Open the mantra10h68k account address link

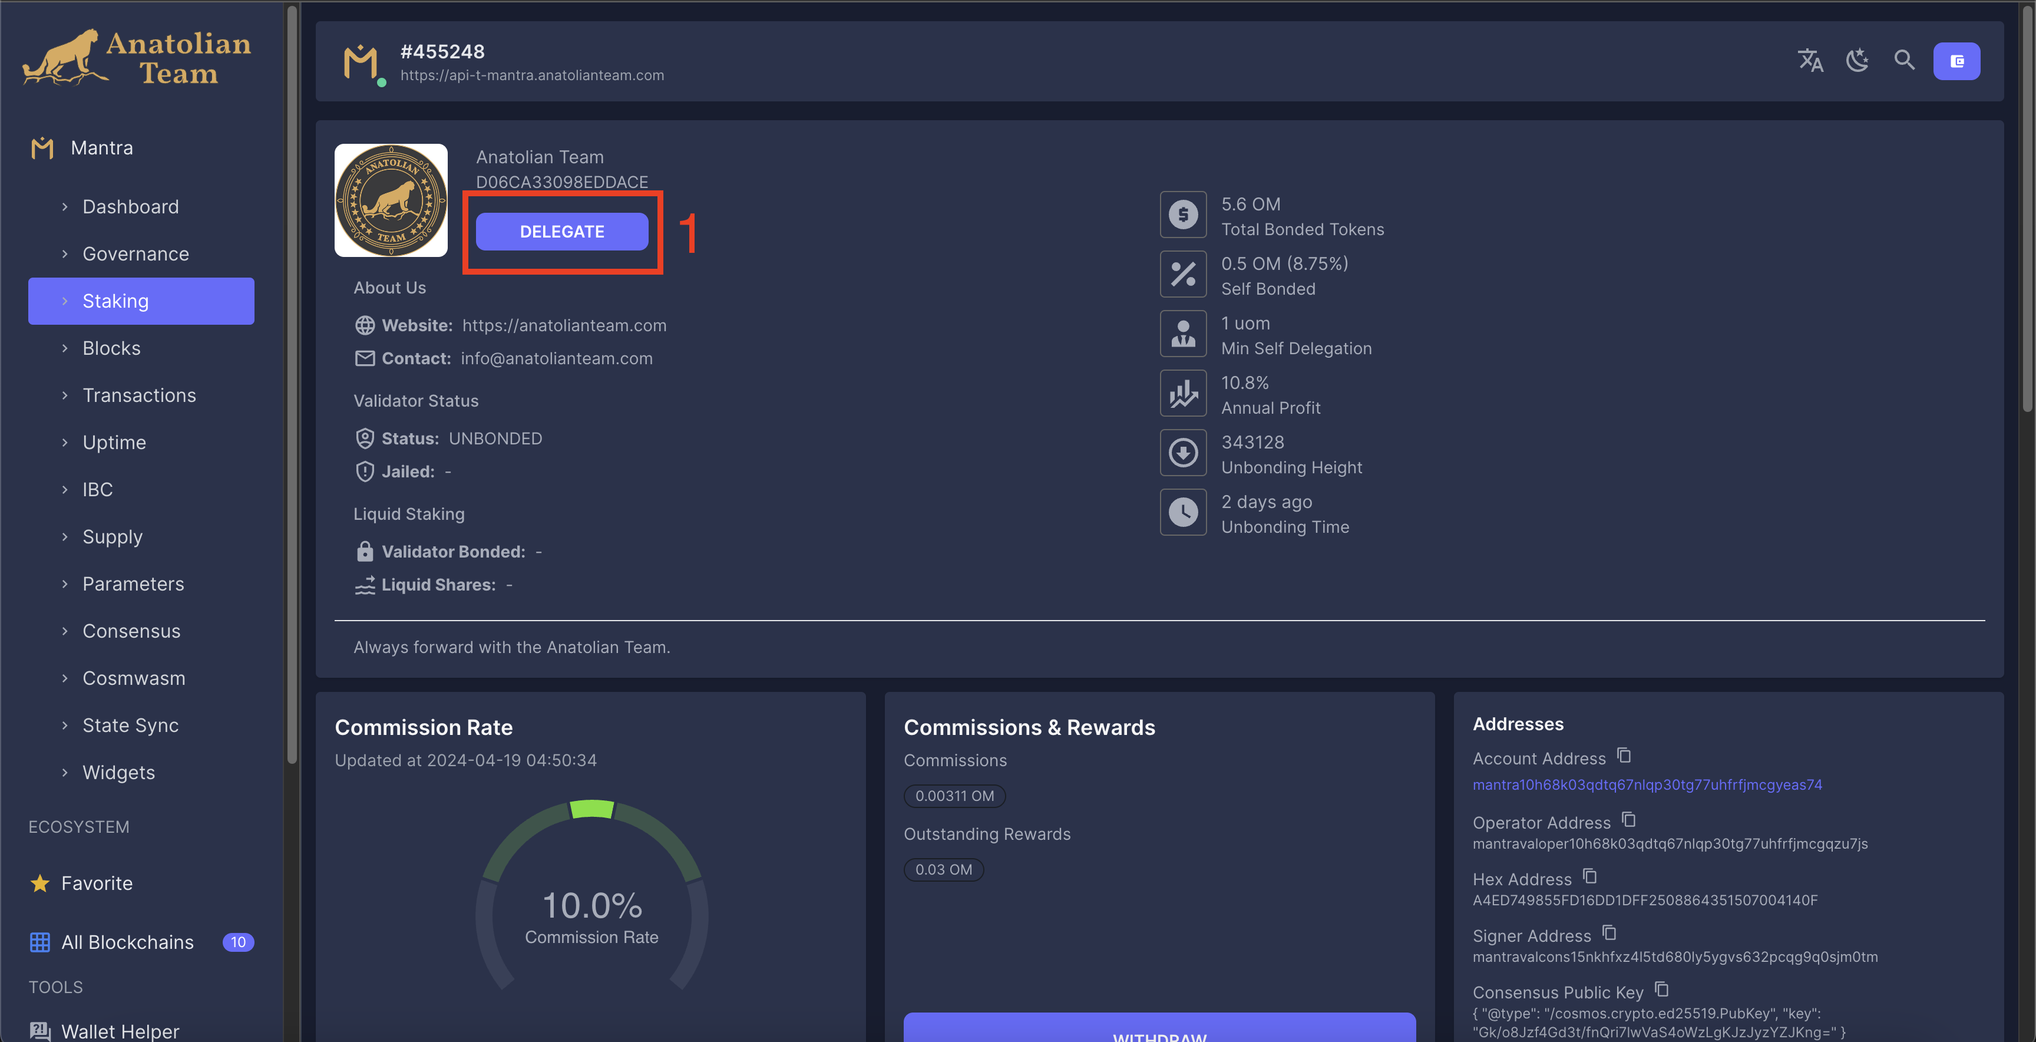[1647, 785]
